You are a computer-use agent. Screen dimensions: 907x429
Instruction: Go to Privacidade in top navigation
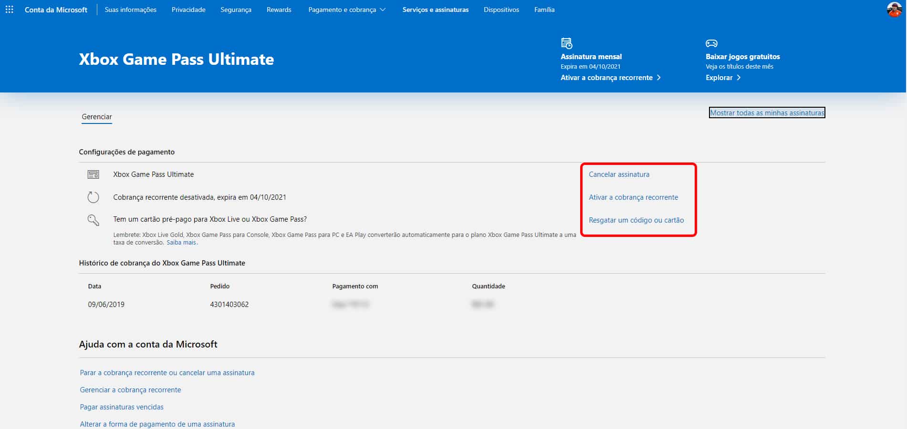(188, 10)
